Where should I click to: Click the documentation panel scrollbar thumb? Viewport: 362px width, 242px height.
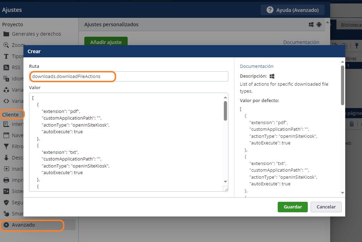point(342,86)
